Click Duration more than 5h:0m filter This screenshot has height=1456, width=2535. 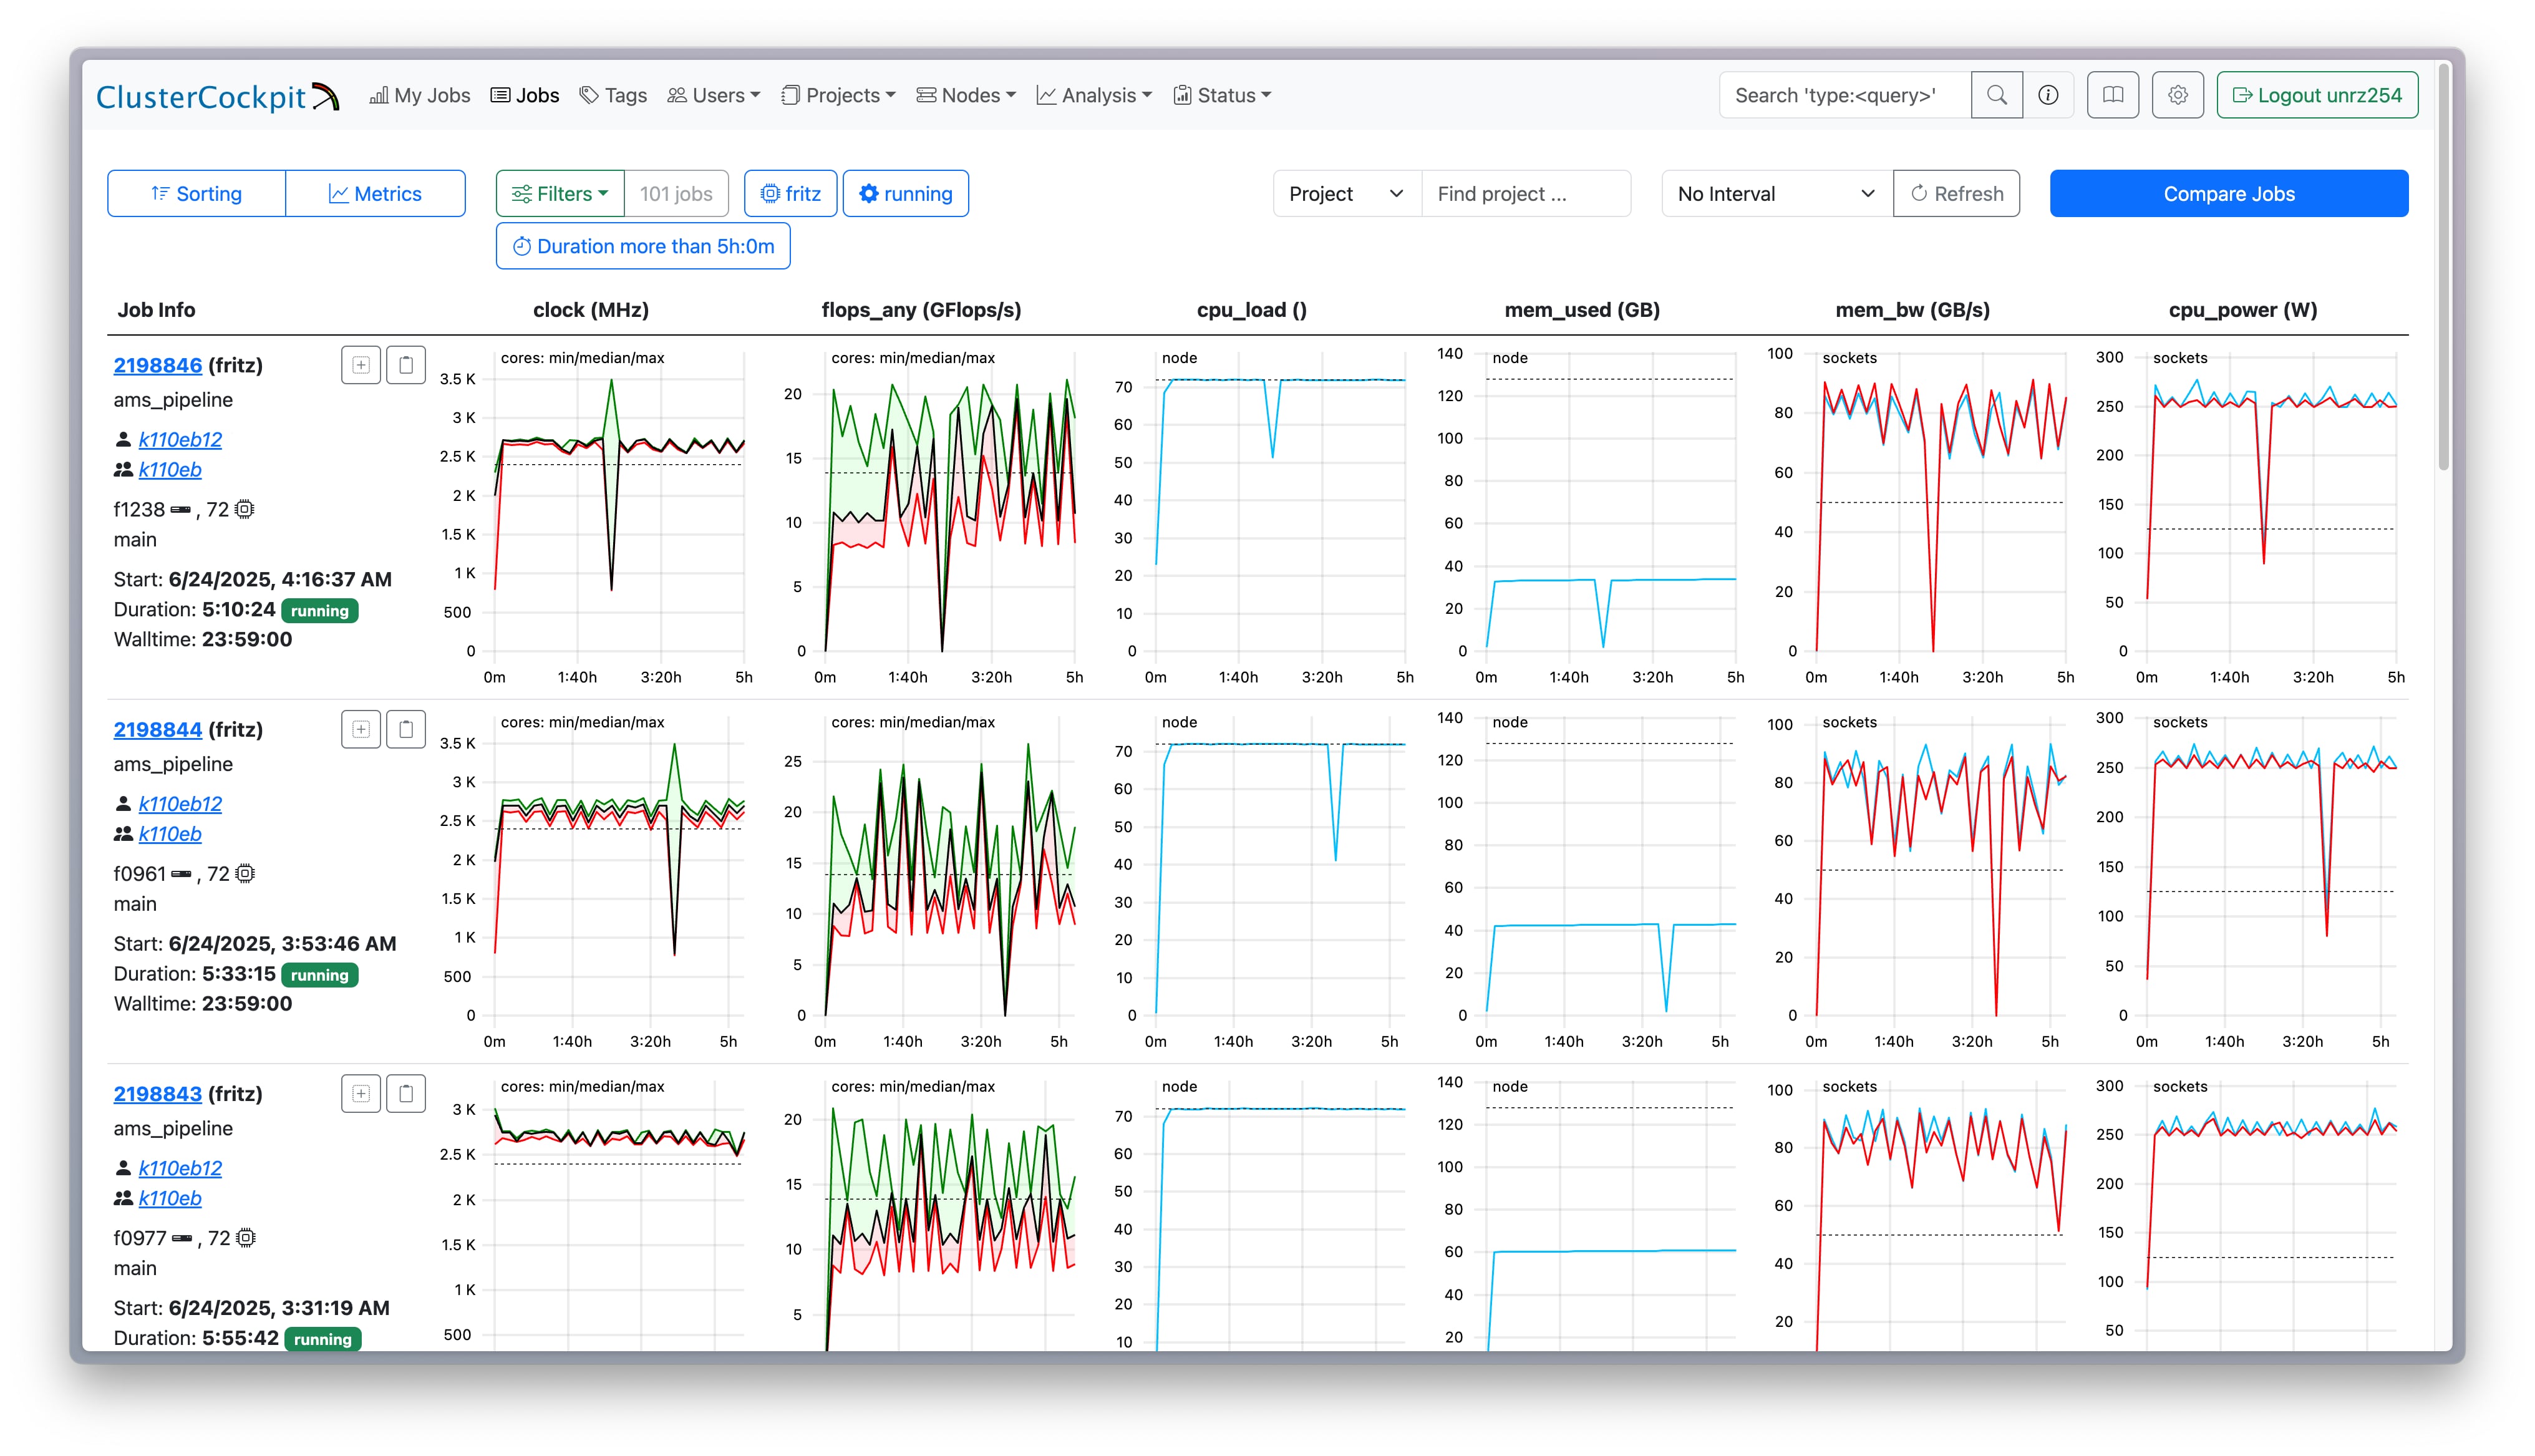[642, 246]
